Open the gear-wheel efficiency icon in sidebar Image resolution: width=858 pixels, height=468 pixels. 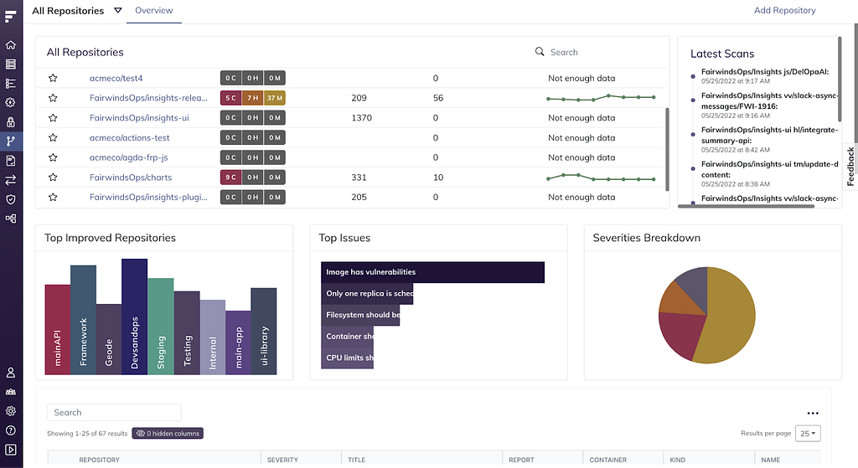pyautogui.click(x=10, y=102)
